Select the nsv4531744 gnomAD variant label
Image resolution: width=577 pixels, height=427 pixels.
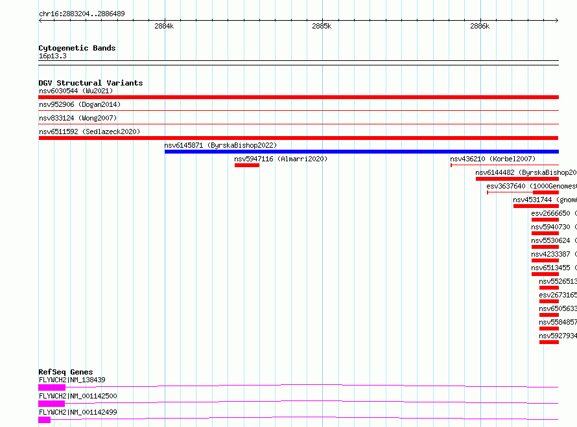click(x=545, y=200)
